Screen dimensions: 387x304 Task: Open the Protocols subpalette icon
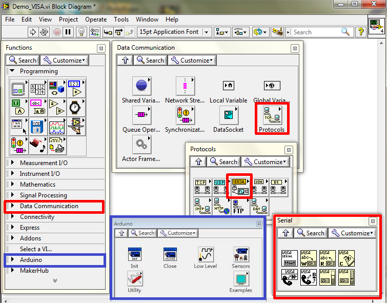[x=272, y=115]
